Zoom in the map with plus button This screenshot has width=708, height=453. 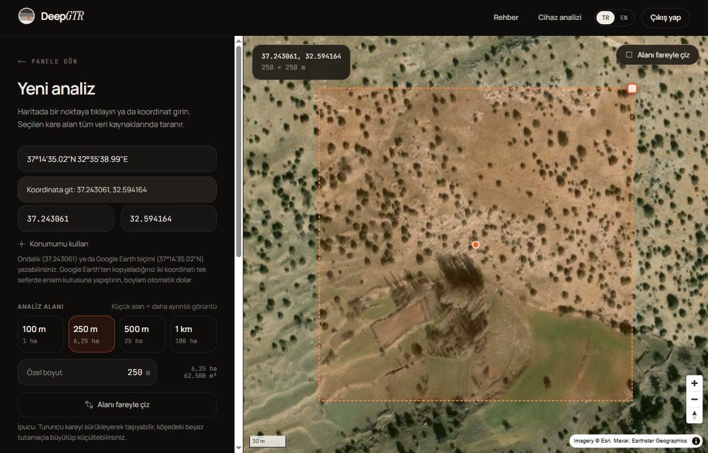click(694, 383)
